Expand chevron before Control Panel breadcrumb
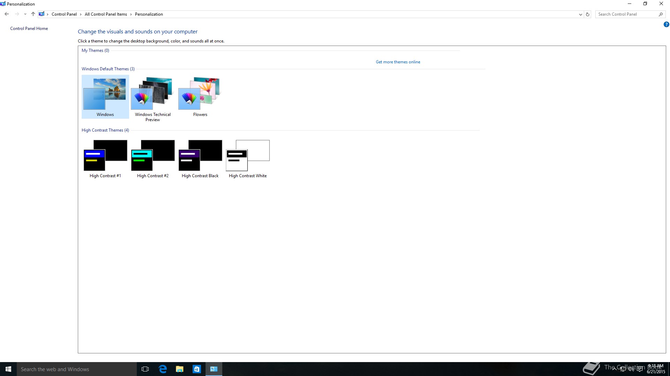 tap(48, 14)
